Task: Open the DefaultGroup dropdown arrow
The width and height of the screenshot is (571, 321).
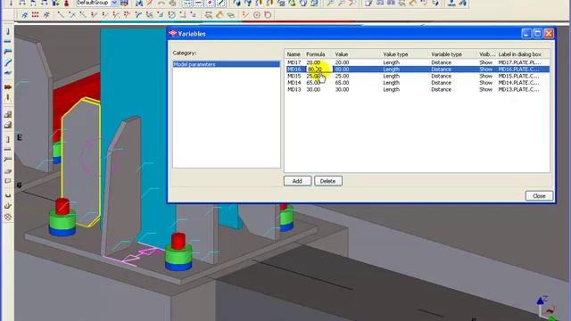Action: coord(114,3)
